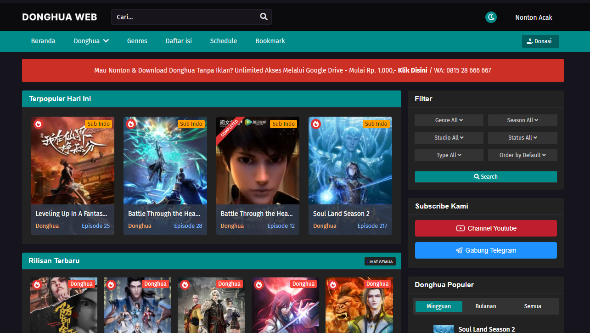This screenshot has width=590, height=333.
Task: Toggle dark mode with the moon icon
Action: pos(491,17)
